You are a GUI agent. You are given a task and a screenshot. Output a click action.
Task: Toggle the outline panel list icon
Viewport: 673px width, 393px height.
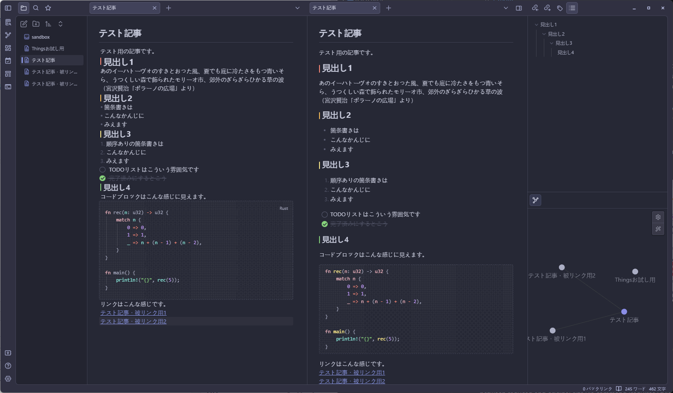[x=572, y=8]
